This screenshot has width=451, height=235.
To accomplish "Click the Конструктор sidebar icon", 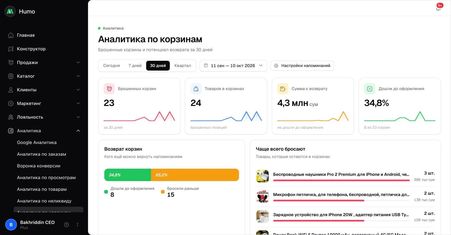I will 11,49.
